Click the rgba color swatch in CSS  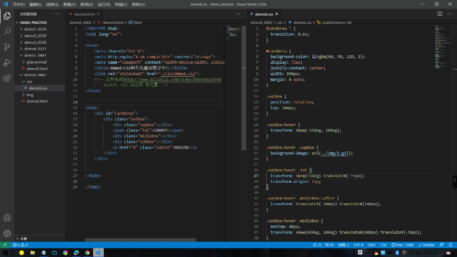tap(314, 57)
